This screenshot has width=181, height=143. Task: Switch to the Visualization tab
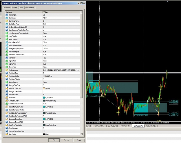click(x=30, y=8)
